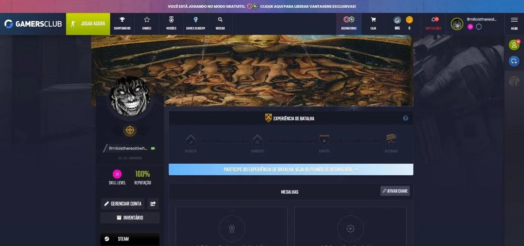
Task: Click the hexagon badge next to header level
Action: click(x=479, y=27)
